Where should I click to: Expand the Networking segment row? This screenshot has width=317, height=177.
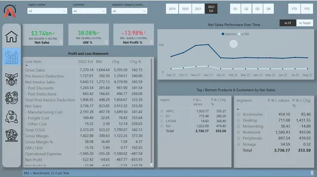point(238,126)
